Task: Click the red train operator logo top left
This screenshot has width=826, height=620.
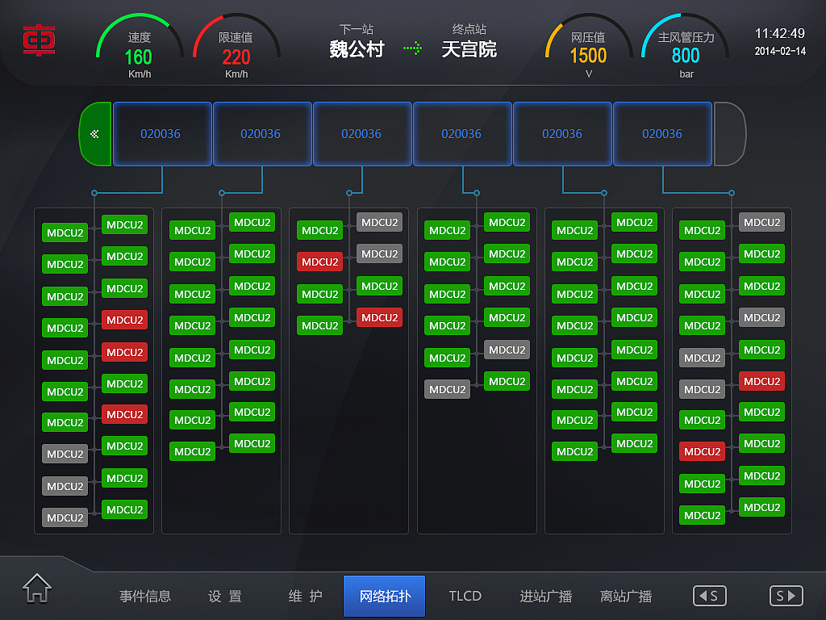Action: point(38,41)
